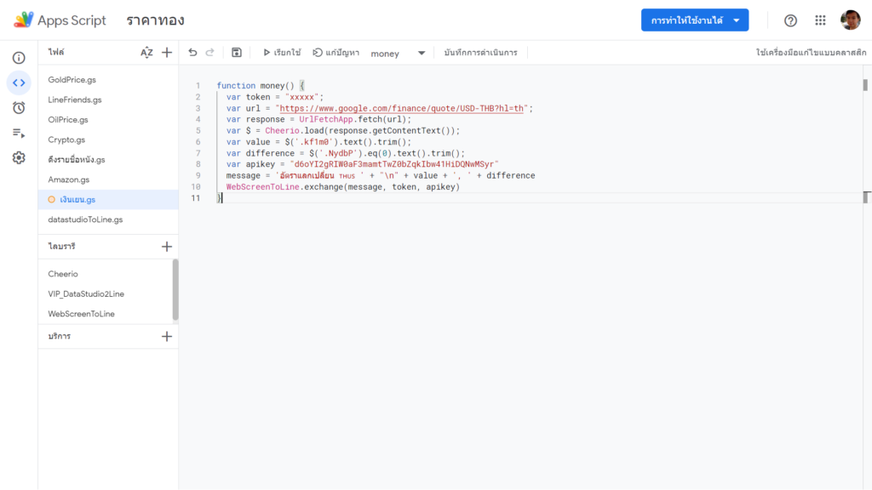Click the "xxxxx" token value on line 2
This screenshot has height=490, width=872.
pyautogui.click(x=302, y=97)
